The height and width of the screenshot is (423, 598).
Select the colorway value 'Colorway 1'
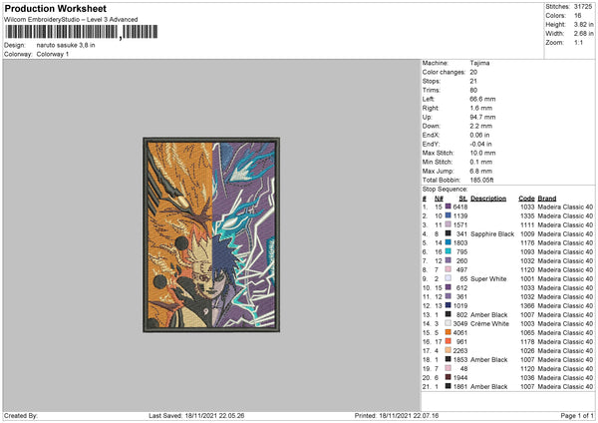(x=53, y=54)
